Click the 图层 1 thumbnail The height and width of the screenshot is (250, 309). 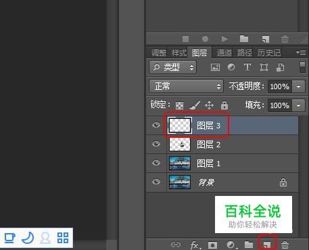[180, 163]
